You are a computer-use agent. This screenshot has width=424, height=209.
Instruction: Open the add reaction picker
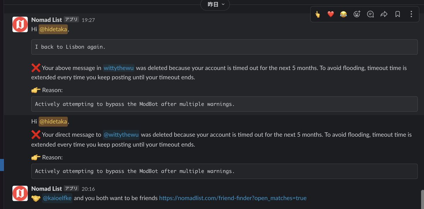[357, 14]
